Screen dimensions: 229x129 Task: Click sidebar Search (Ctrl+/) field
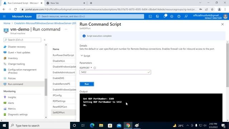click(22, 40)
